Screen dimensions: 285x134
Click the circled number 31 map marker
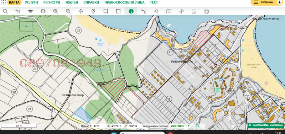(x=30, y=109)
